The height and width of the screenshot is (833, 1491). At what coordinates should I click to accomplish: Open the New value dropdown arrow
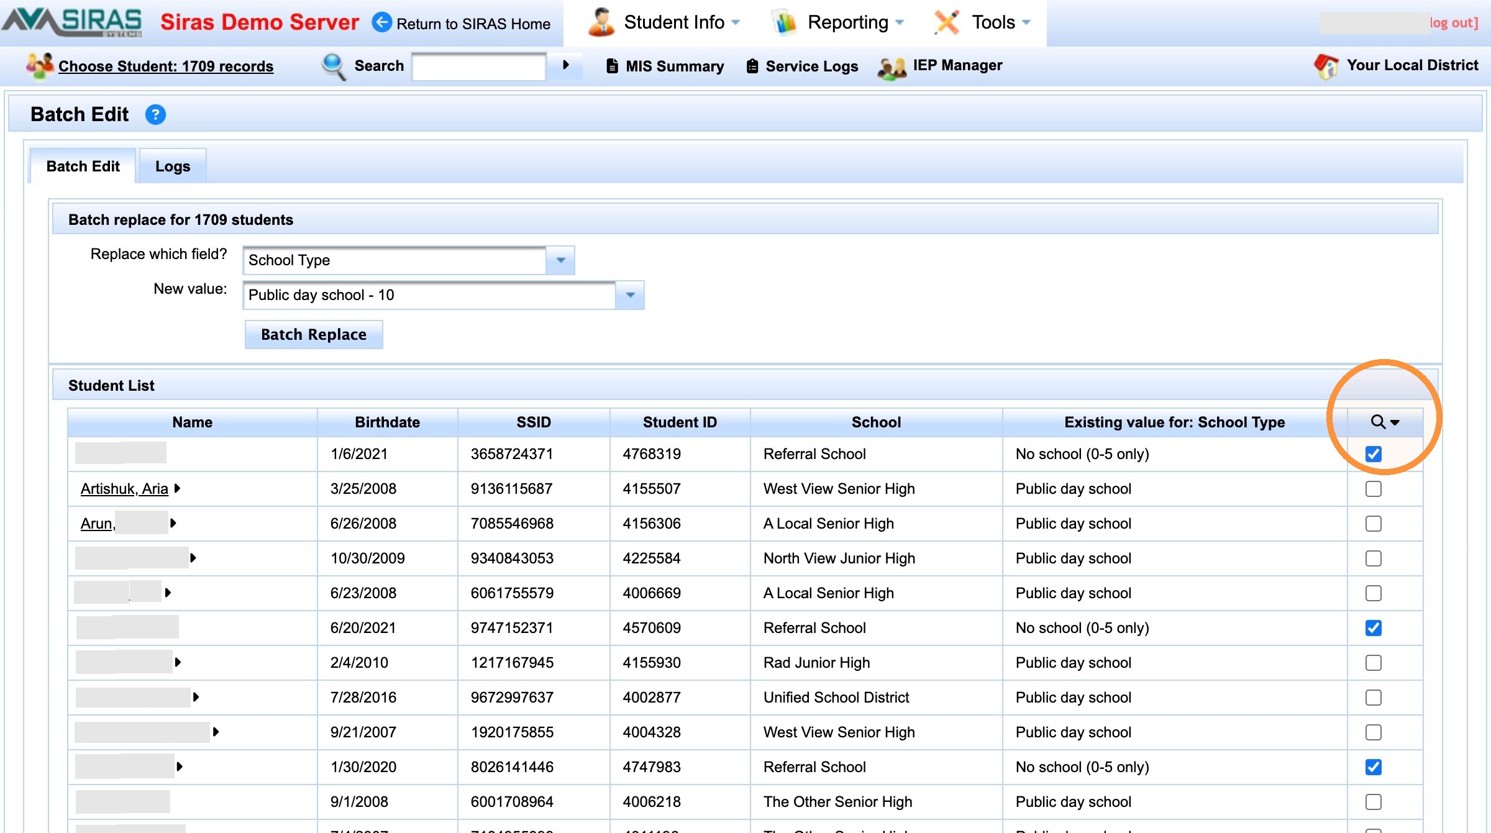[x=630, y=295]
